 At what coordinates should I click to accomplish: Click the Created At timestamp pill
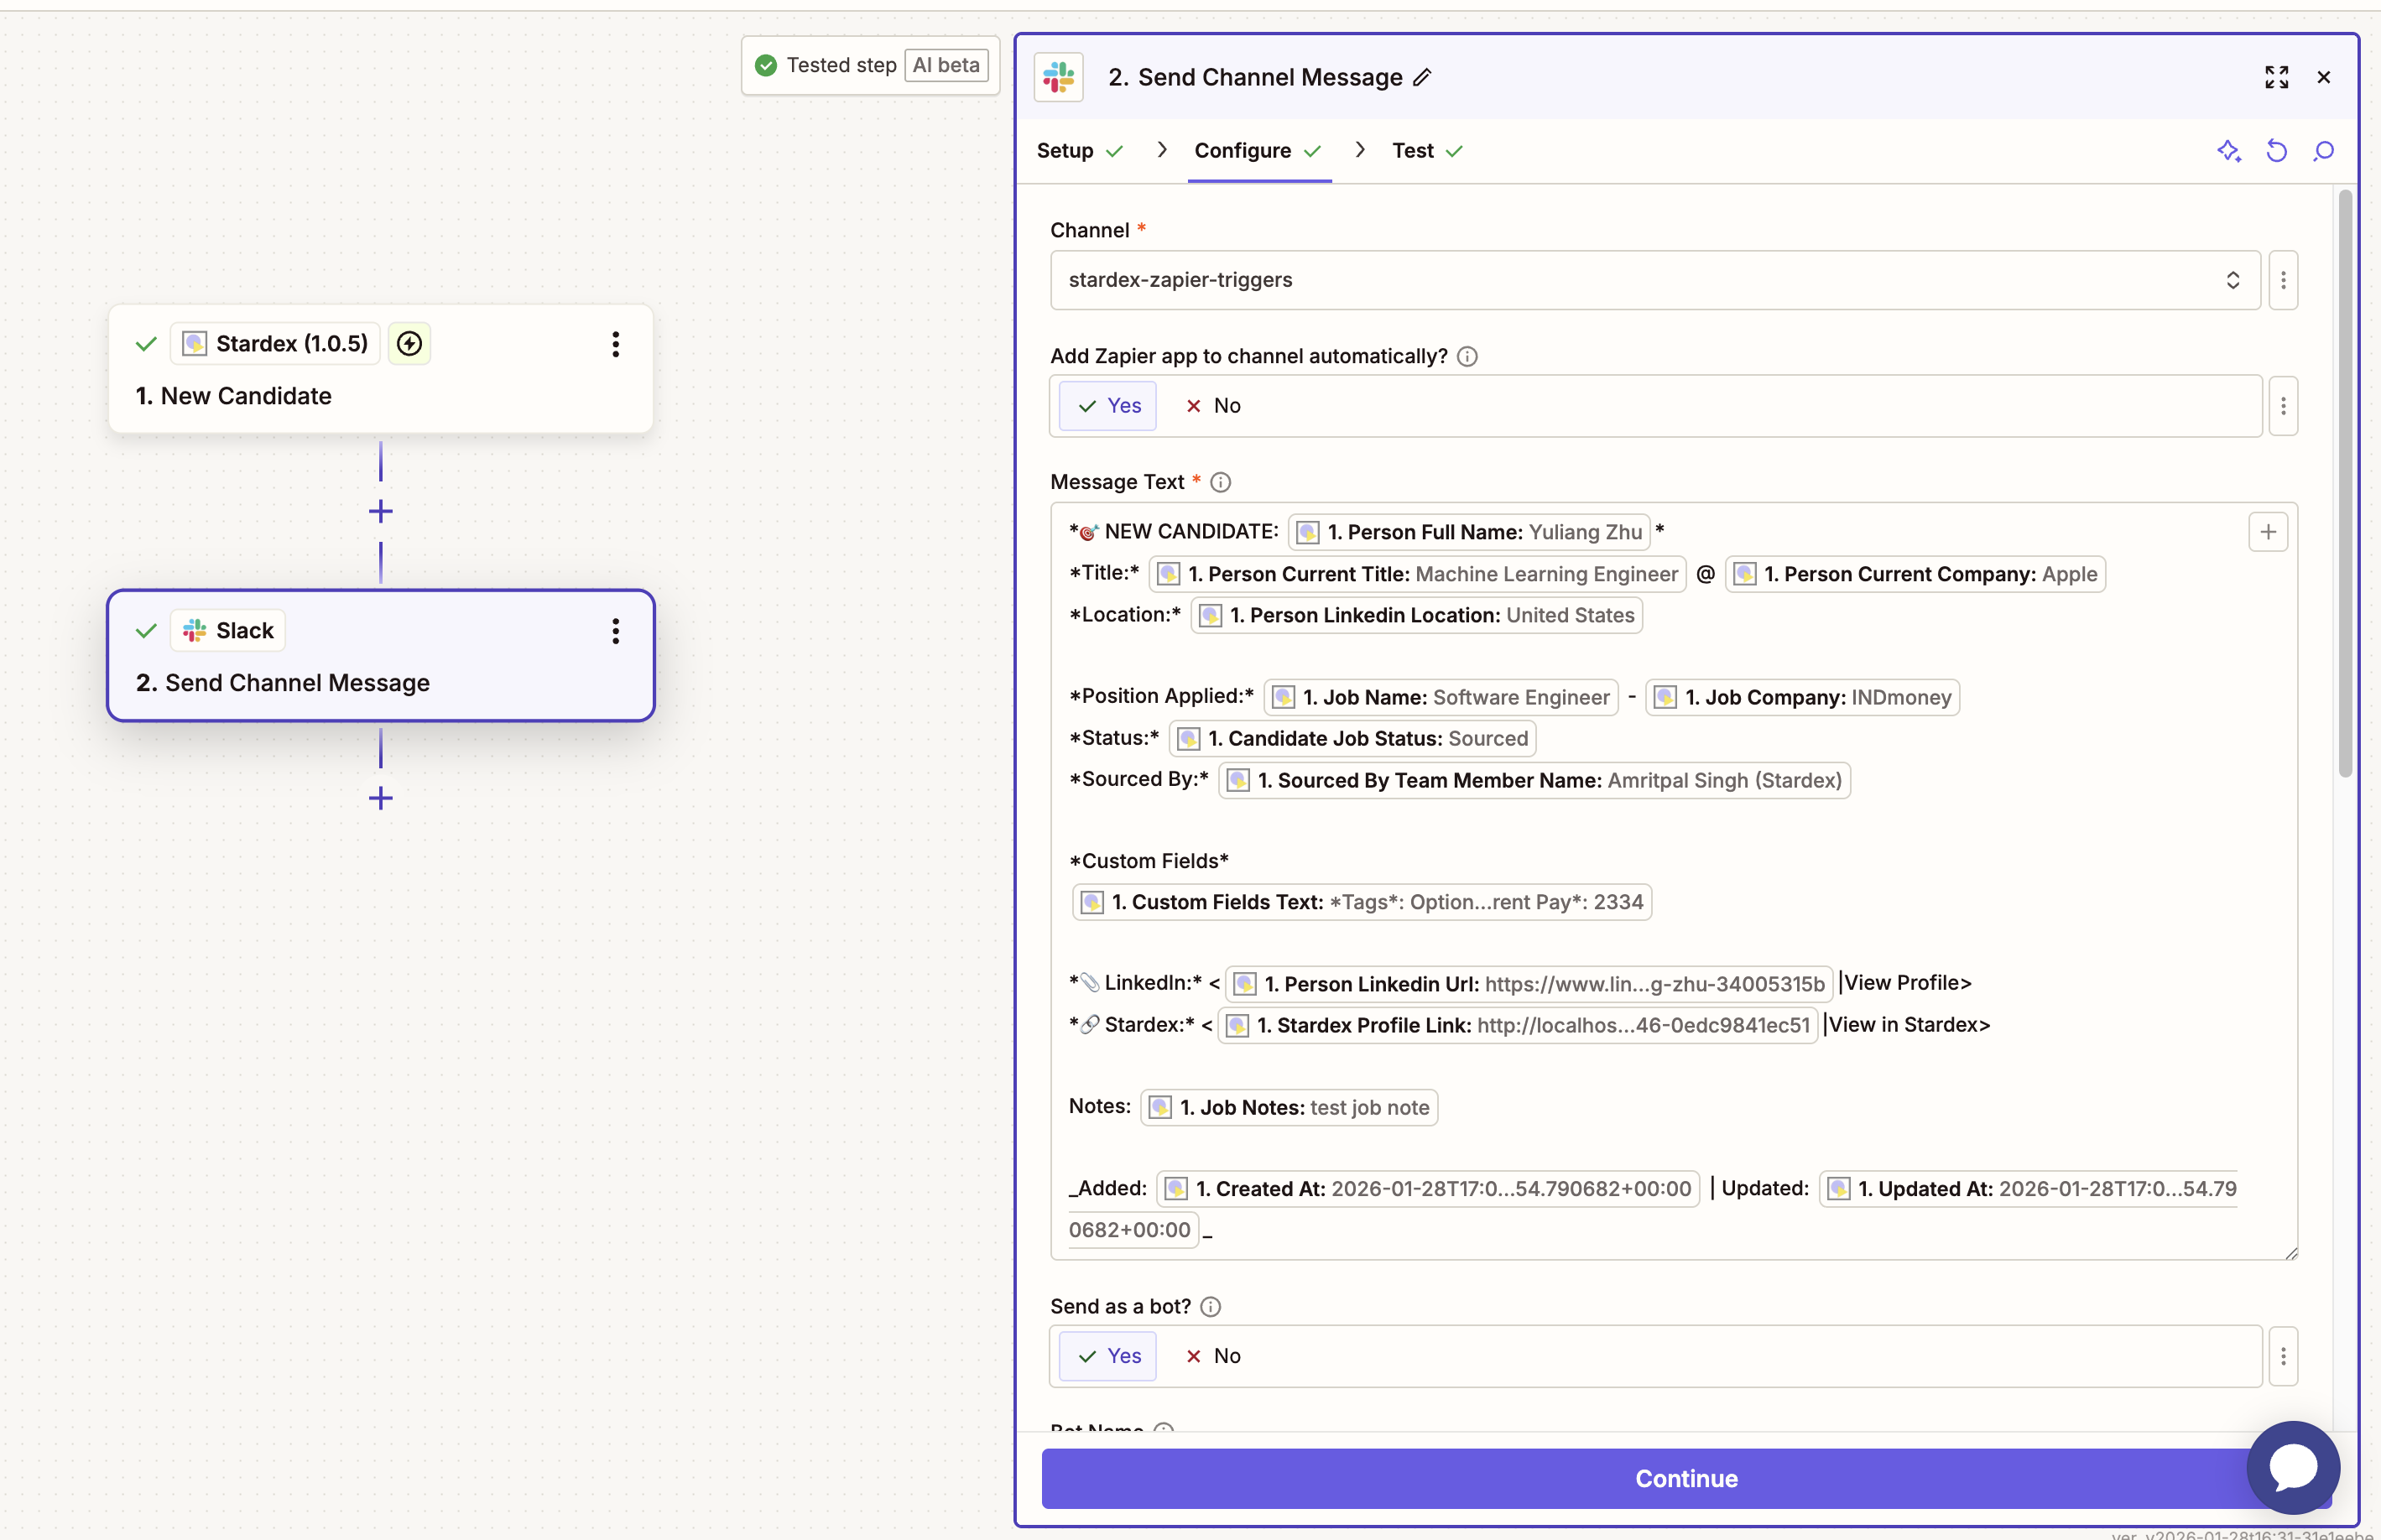click(x=1427, y=1189)
